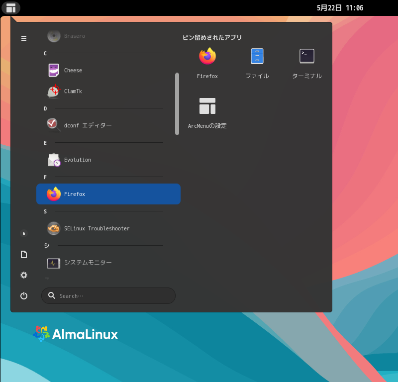Select the highlighted Firefox entry in the app list
Image resolution: width=398 pixels, height=382 pixels.
point(108,194)
